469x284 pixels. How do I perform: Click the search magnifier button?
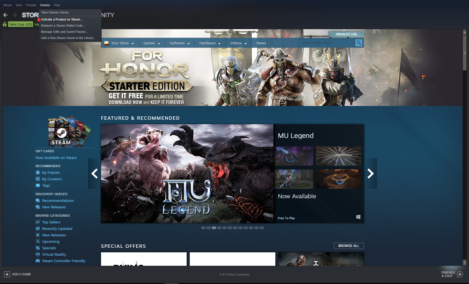coord(359,43)
